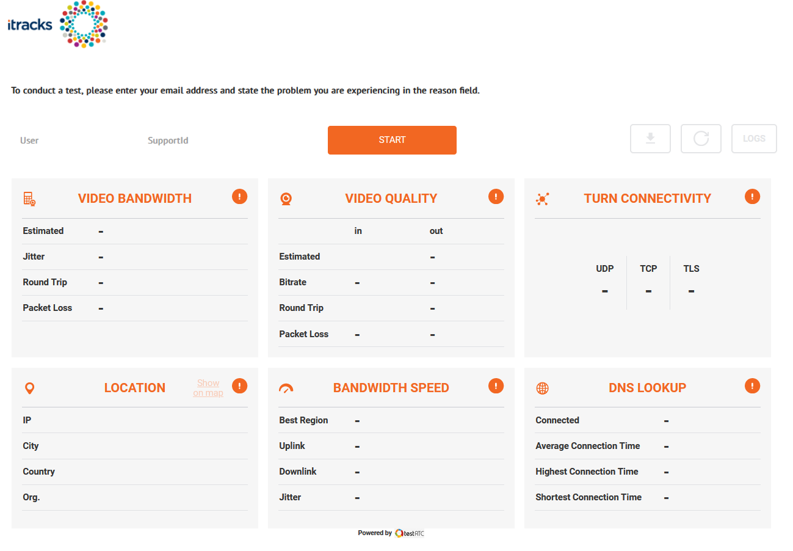Click Average Connection Time label

588,446
